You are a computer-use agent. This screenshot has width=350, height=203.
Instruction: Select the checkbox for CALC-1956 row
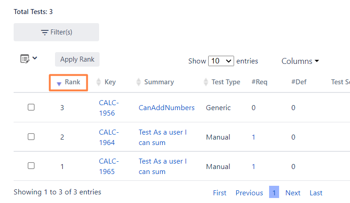click(31, 107)
